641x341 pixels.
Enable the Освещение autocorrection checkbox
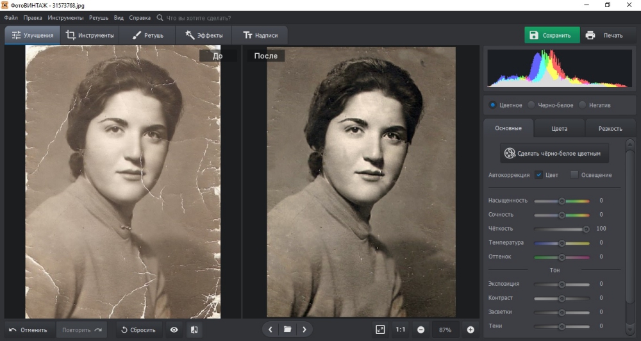pos(574,174)
